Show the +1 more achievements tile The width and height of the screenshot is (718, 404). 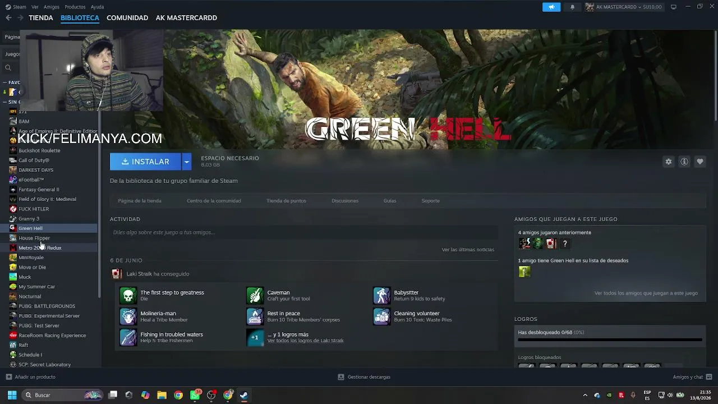[x=255, y=337]
